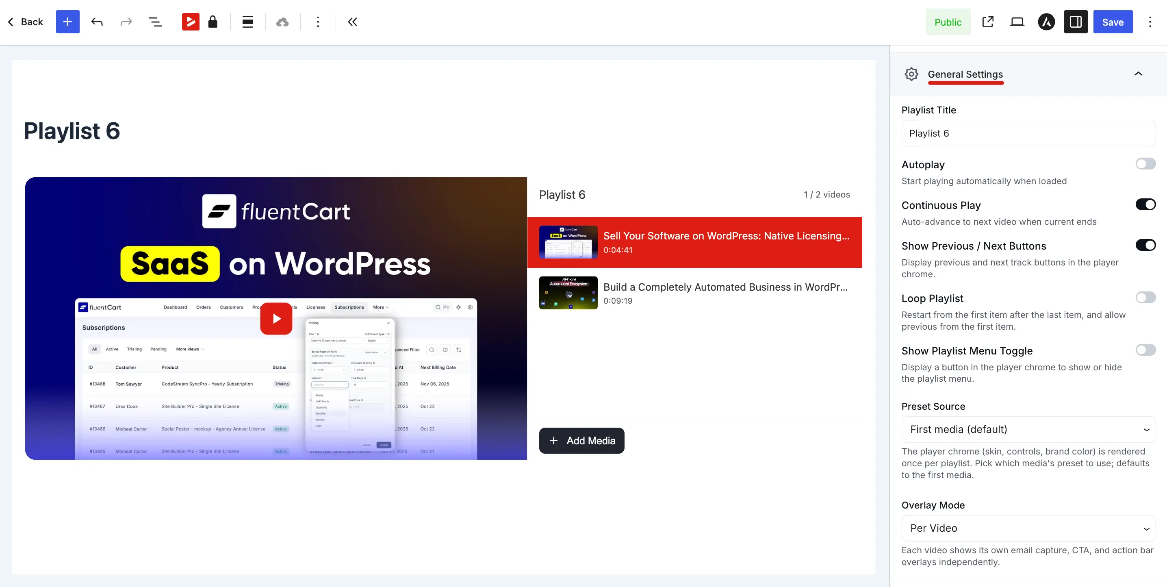The width and height of the screenshot is (1167, 587).
Task: Click the 0:04:41 duration text
Action: tap(618, 250)
